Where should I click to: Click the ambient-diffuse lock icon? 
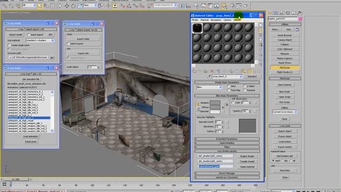point(198,105)
